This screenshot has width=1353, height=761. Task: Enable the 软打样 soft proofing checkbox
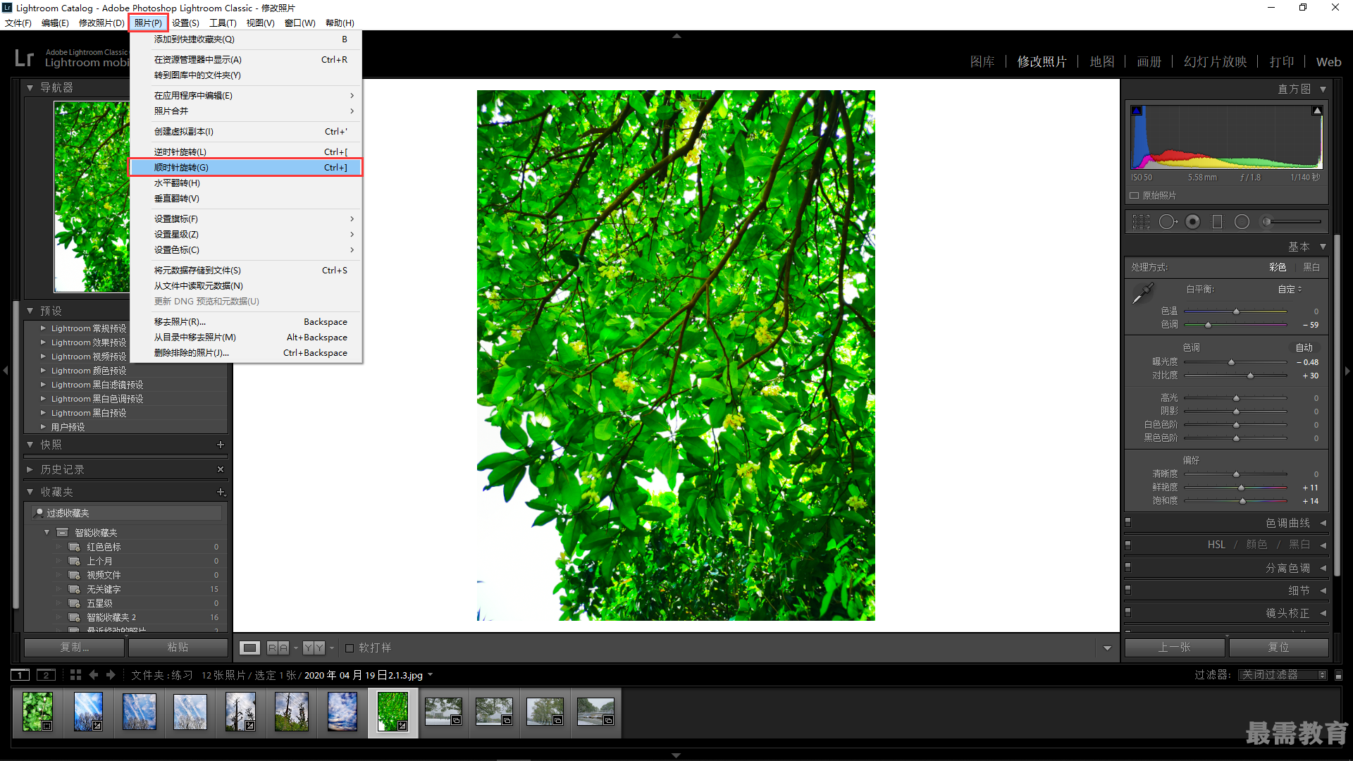350,648
